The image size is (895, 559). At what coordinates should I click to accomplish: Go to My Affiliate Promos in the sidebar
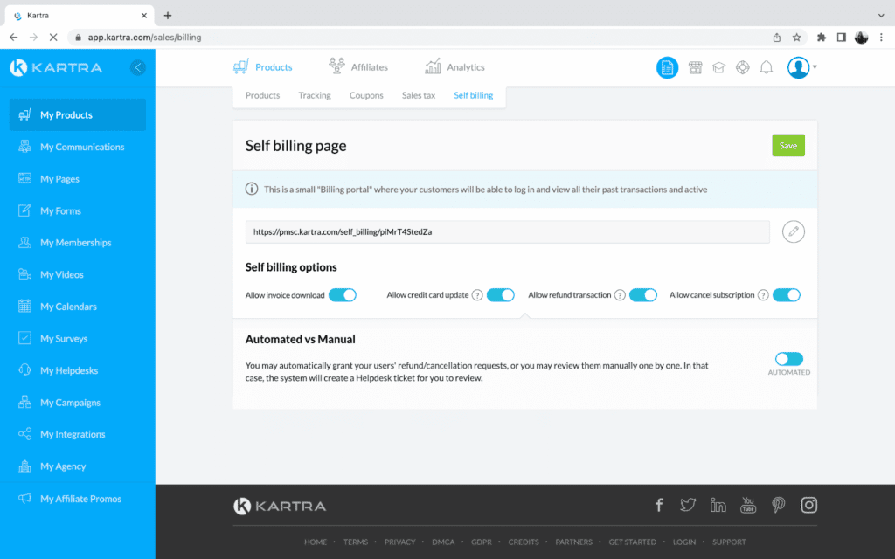[x=78, y=499]
